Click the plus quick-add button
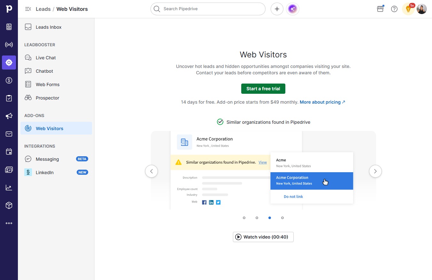Screen dimensions: 432x280 [x=277, y=9]
